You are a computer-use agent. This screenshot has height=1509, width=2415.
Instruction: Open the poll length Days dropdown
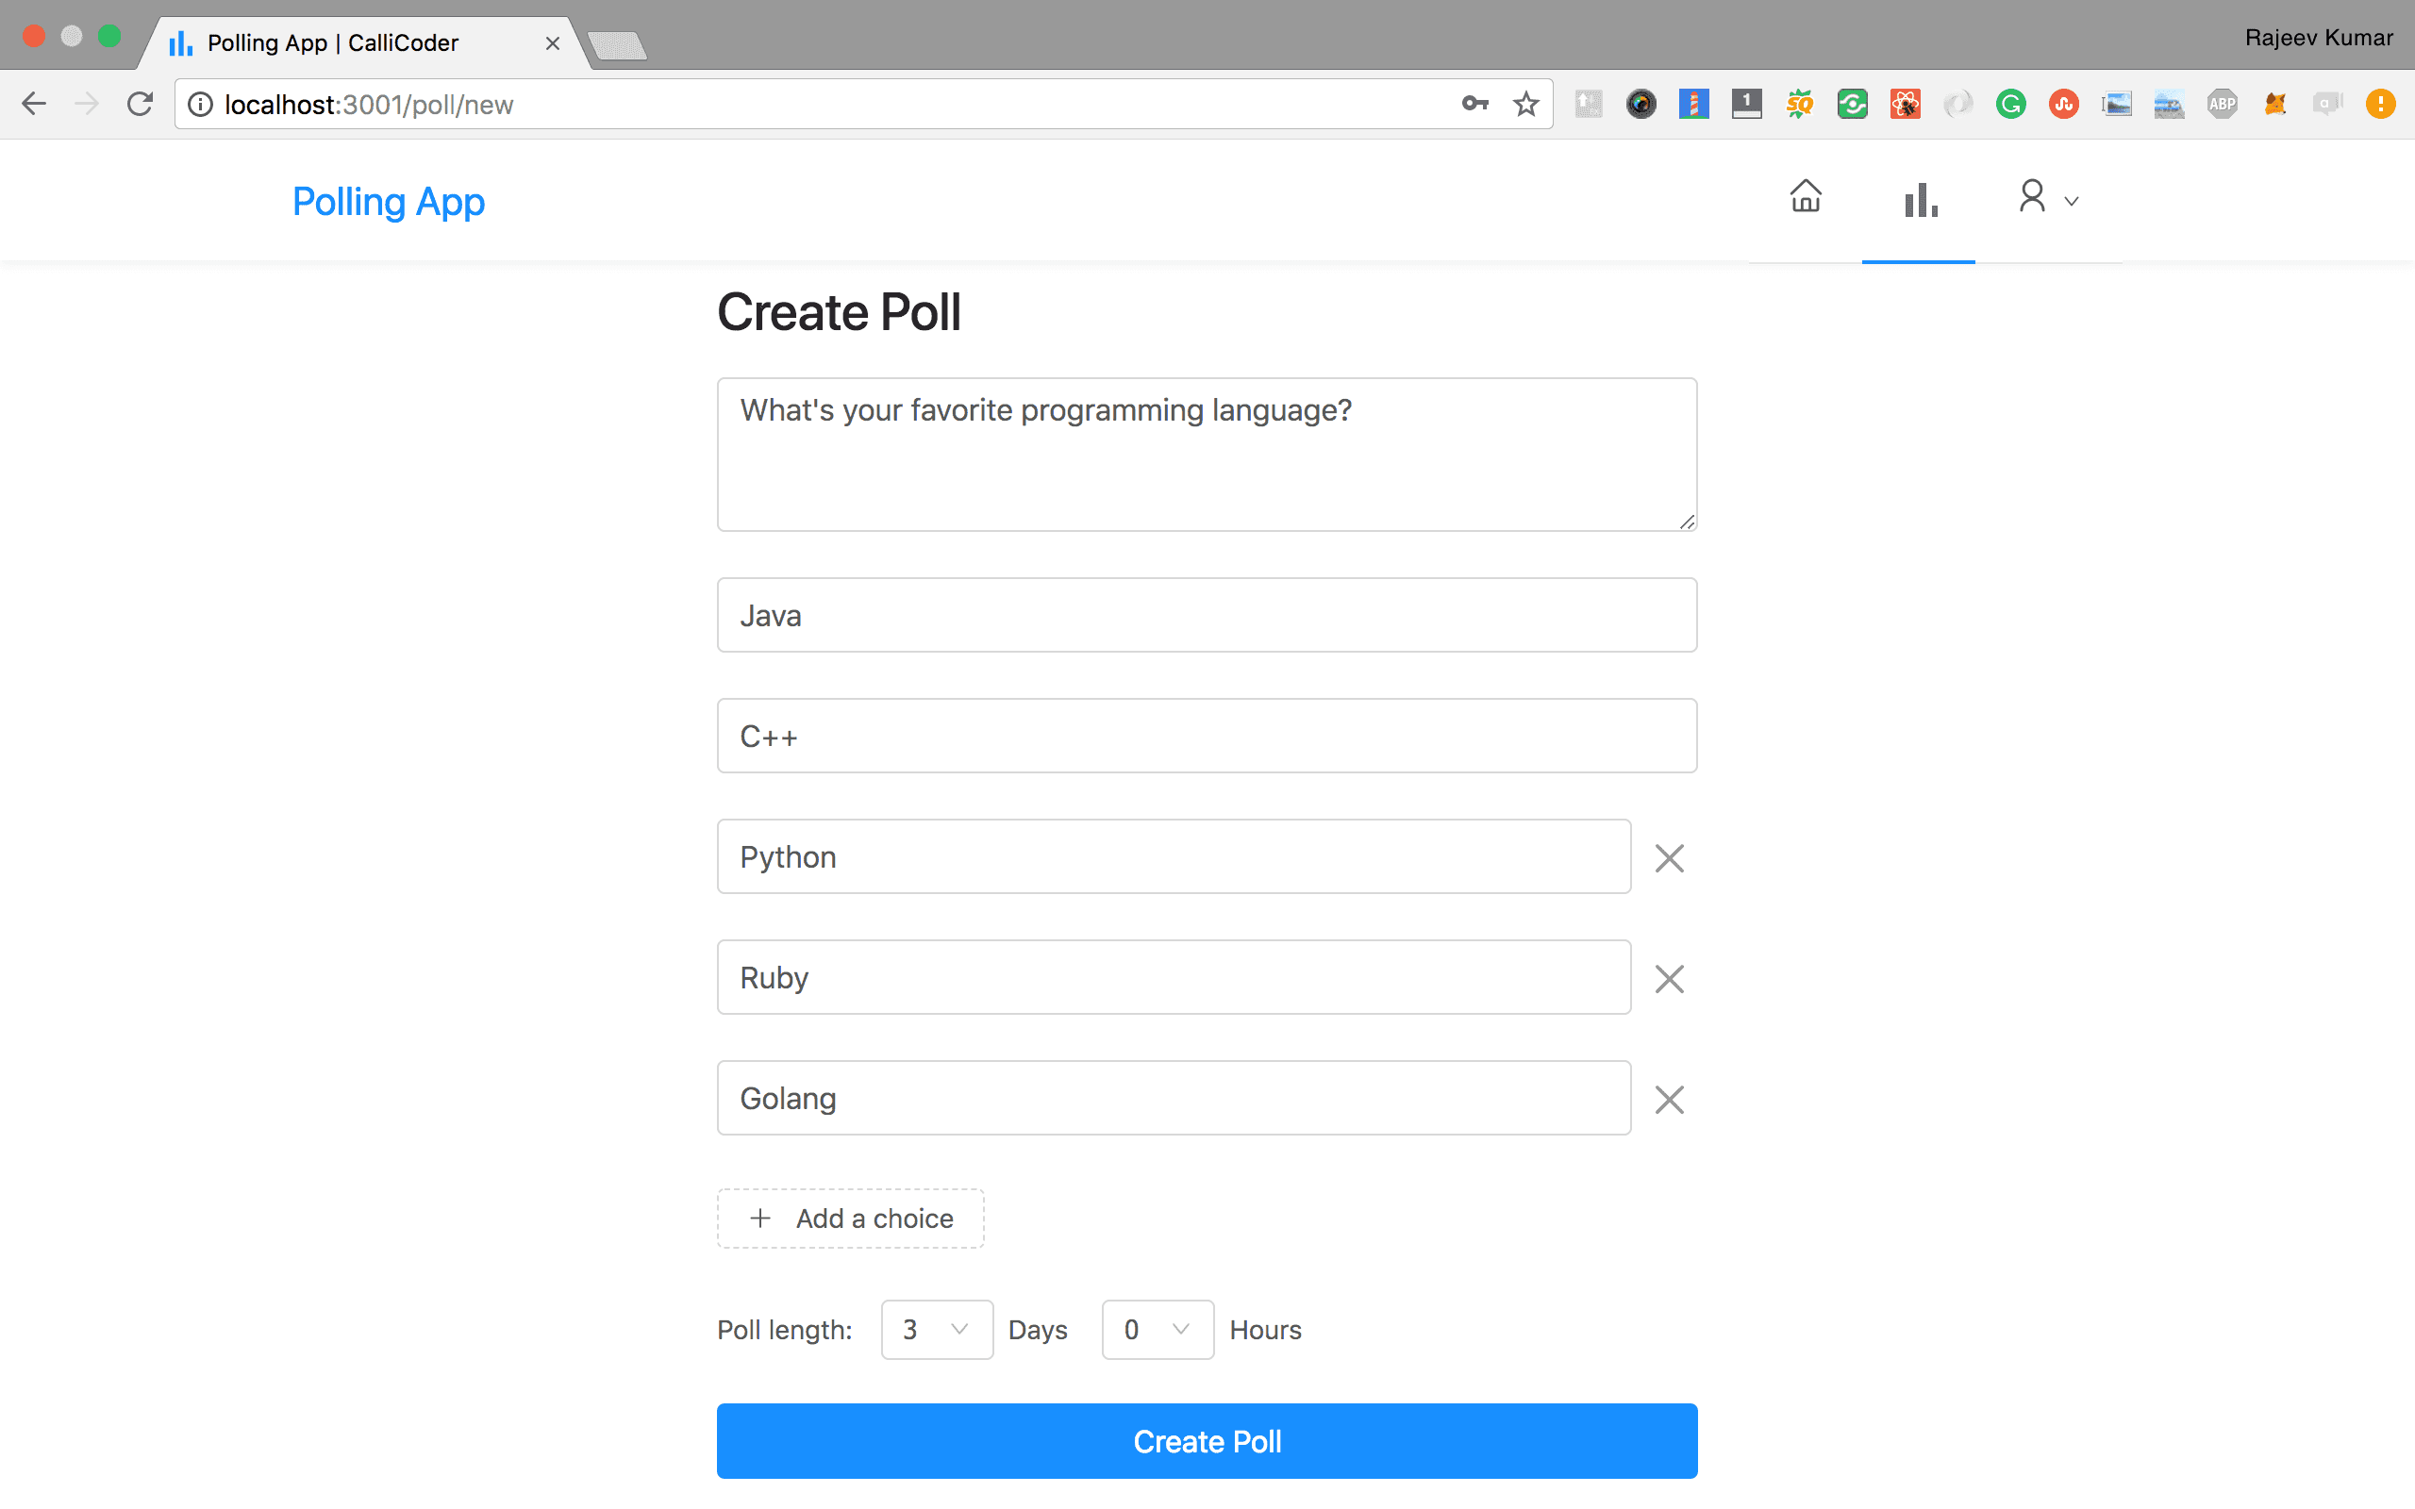[936, 1330]
